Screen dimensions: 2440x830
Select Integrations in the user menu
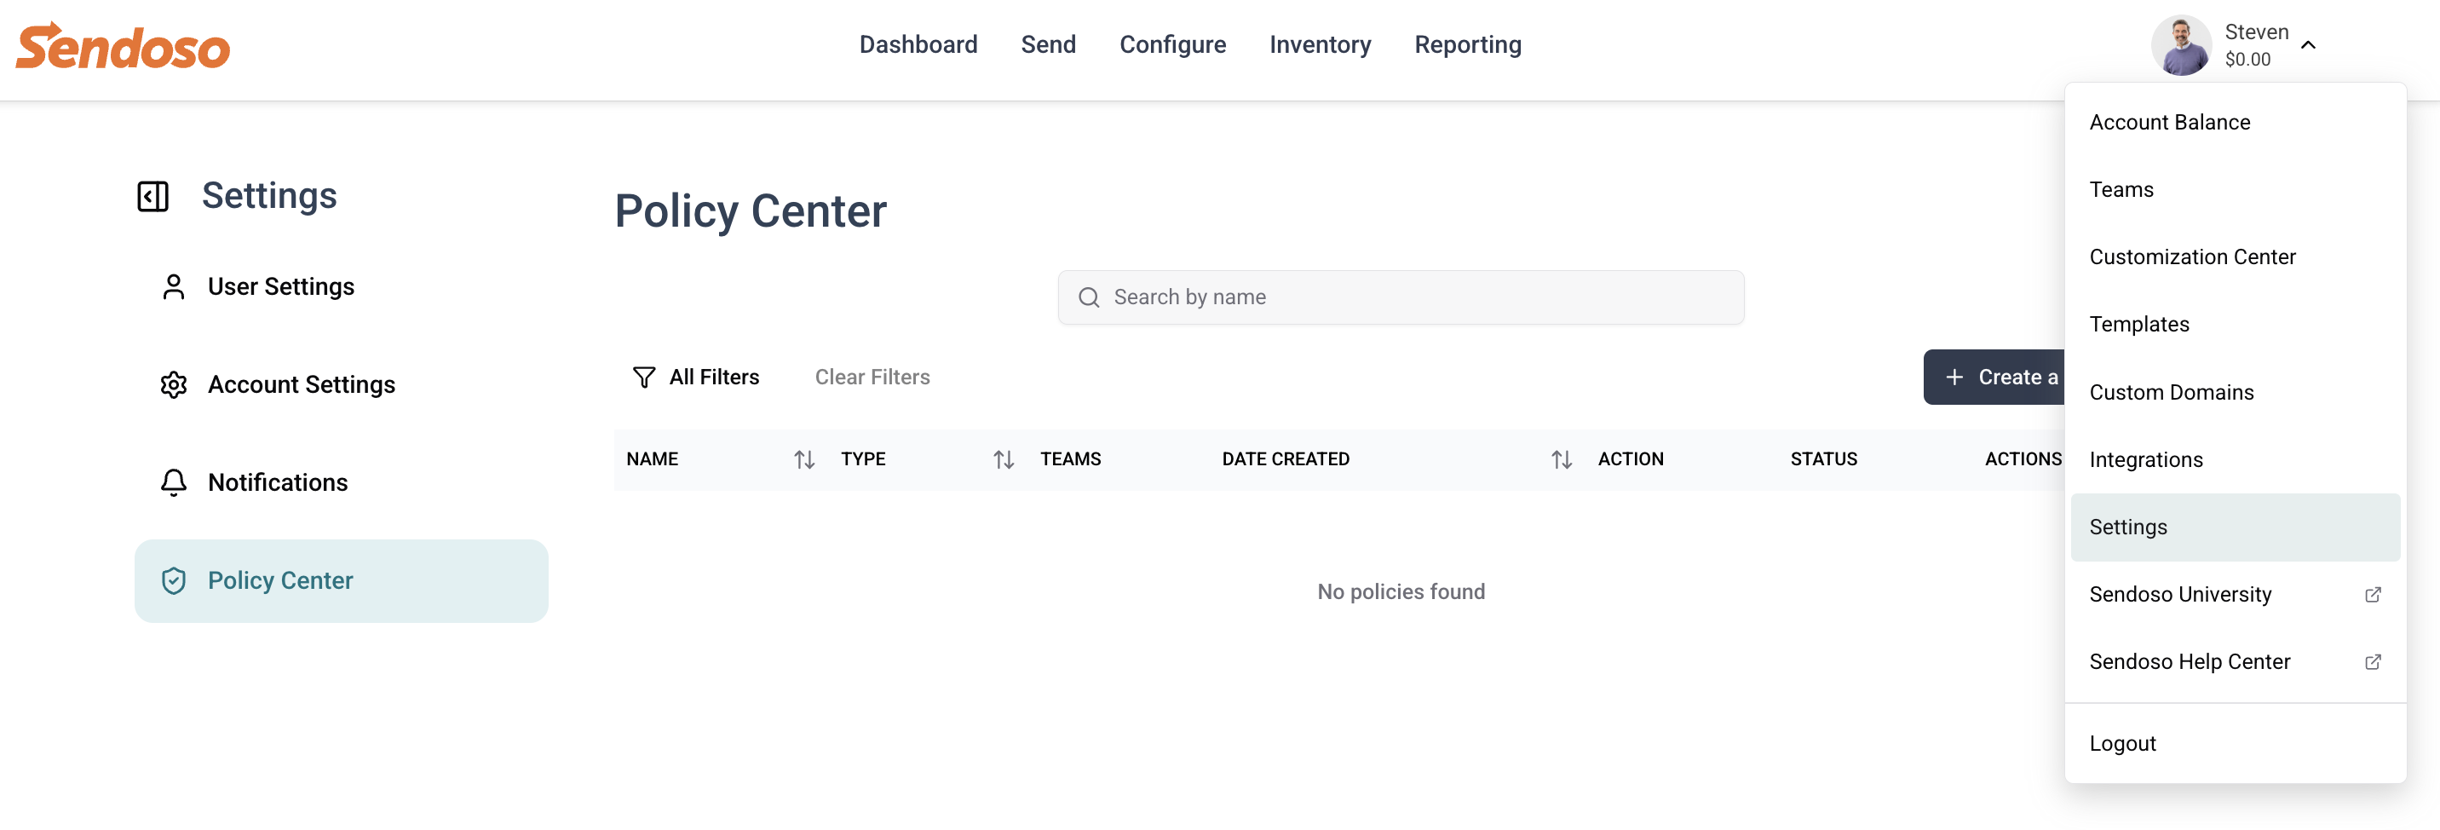[2236, 459]
